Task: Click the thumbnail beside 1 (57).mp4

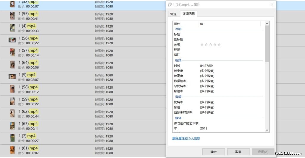Action: point(13,52)
